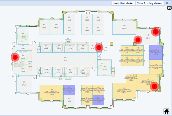
Task: Select purple Electronic Sys. Engineering room 115
Action: tap(155, 51)
